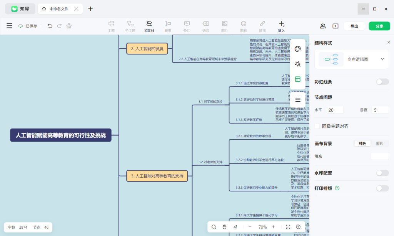Viewport: 394px width, 236px height.
Task: Insert an icon sticker (图标)
Action: coord(244,26)
